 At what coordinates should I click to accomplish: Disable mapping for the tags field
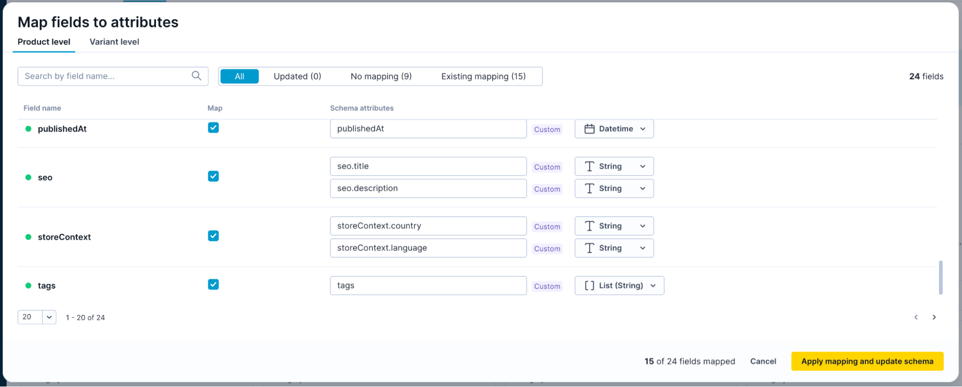tap(213, 285)
